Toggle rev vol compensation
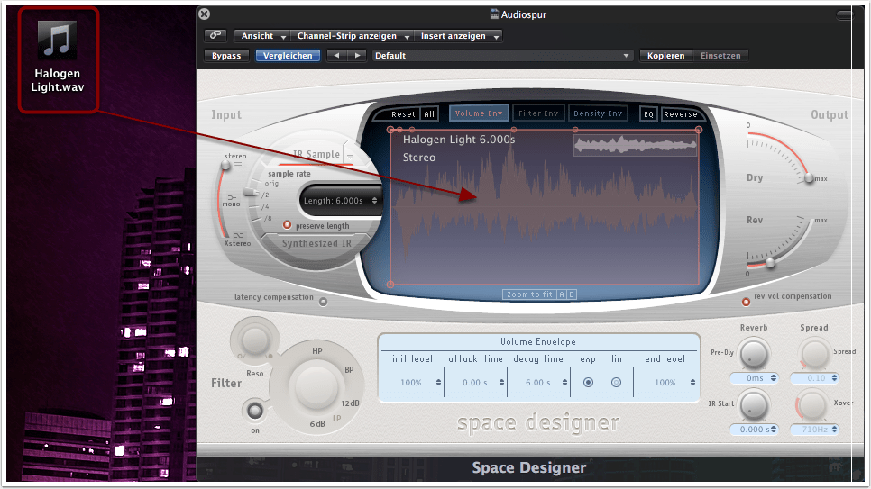The image size is (871, 489). click(746, 301)
